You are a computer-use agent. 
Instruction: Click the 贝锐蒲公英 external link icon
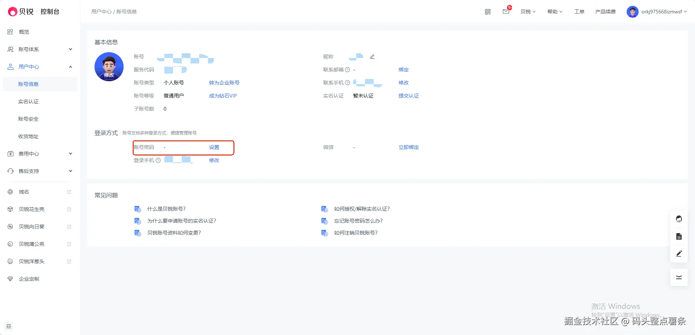pyautogui.click(x=69, y=244)
